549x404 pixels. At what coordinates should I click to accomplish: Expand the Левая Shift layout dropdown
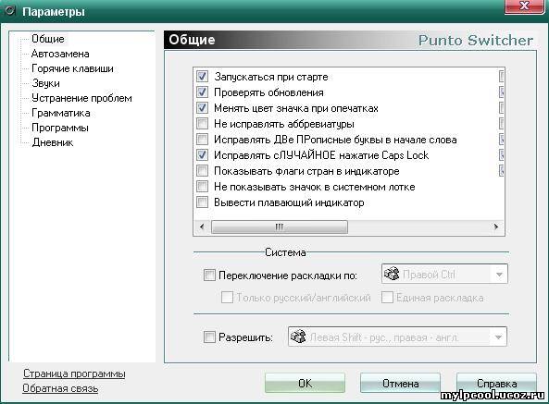[x=499, y=337]
